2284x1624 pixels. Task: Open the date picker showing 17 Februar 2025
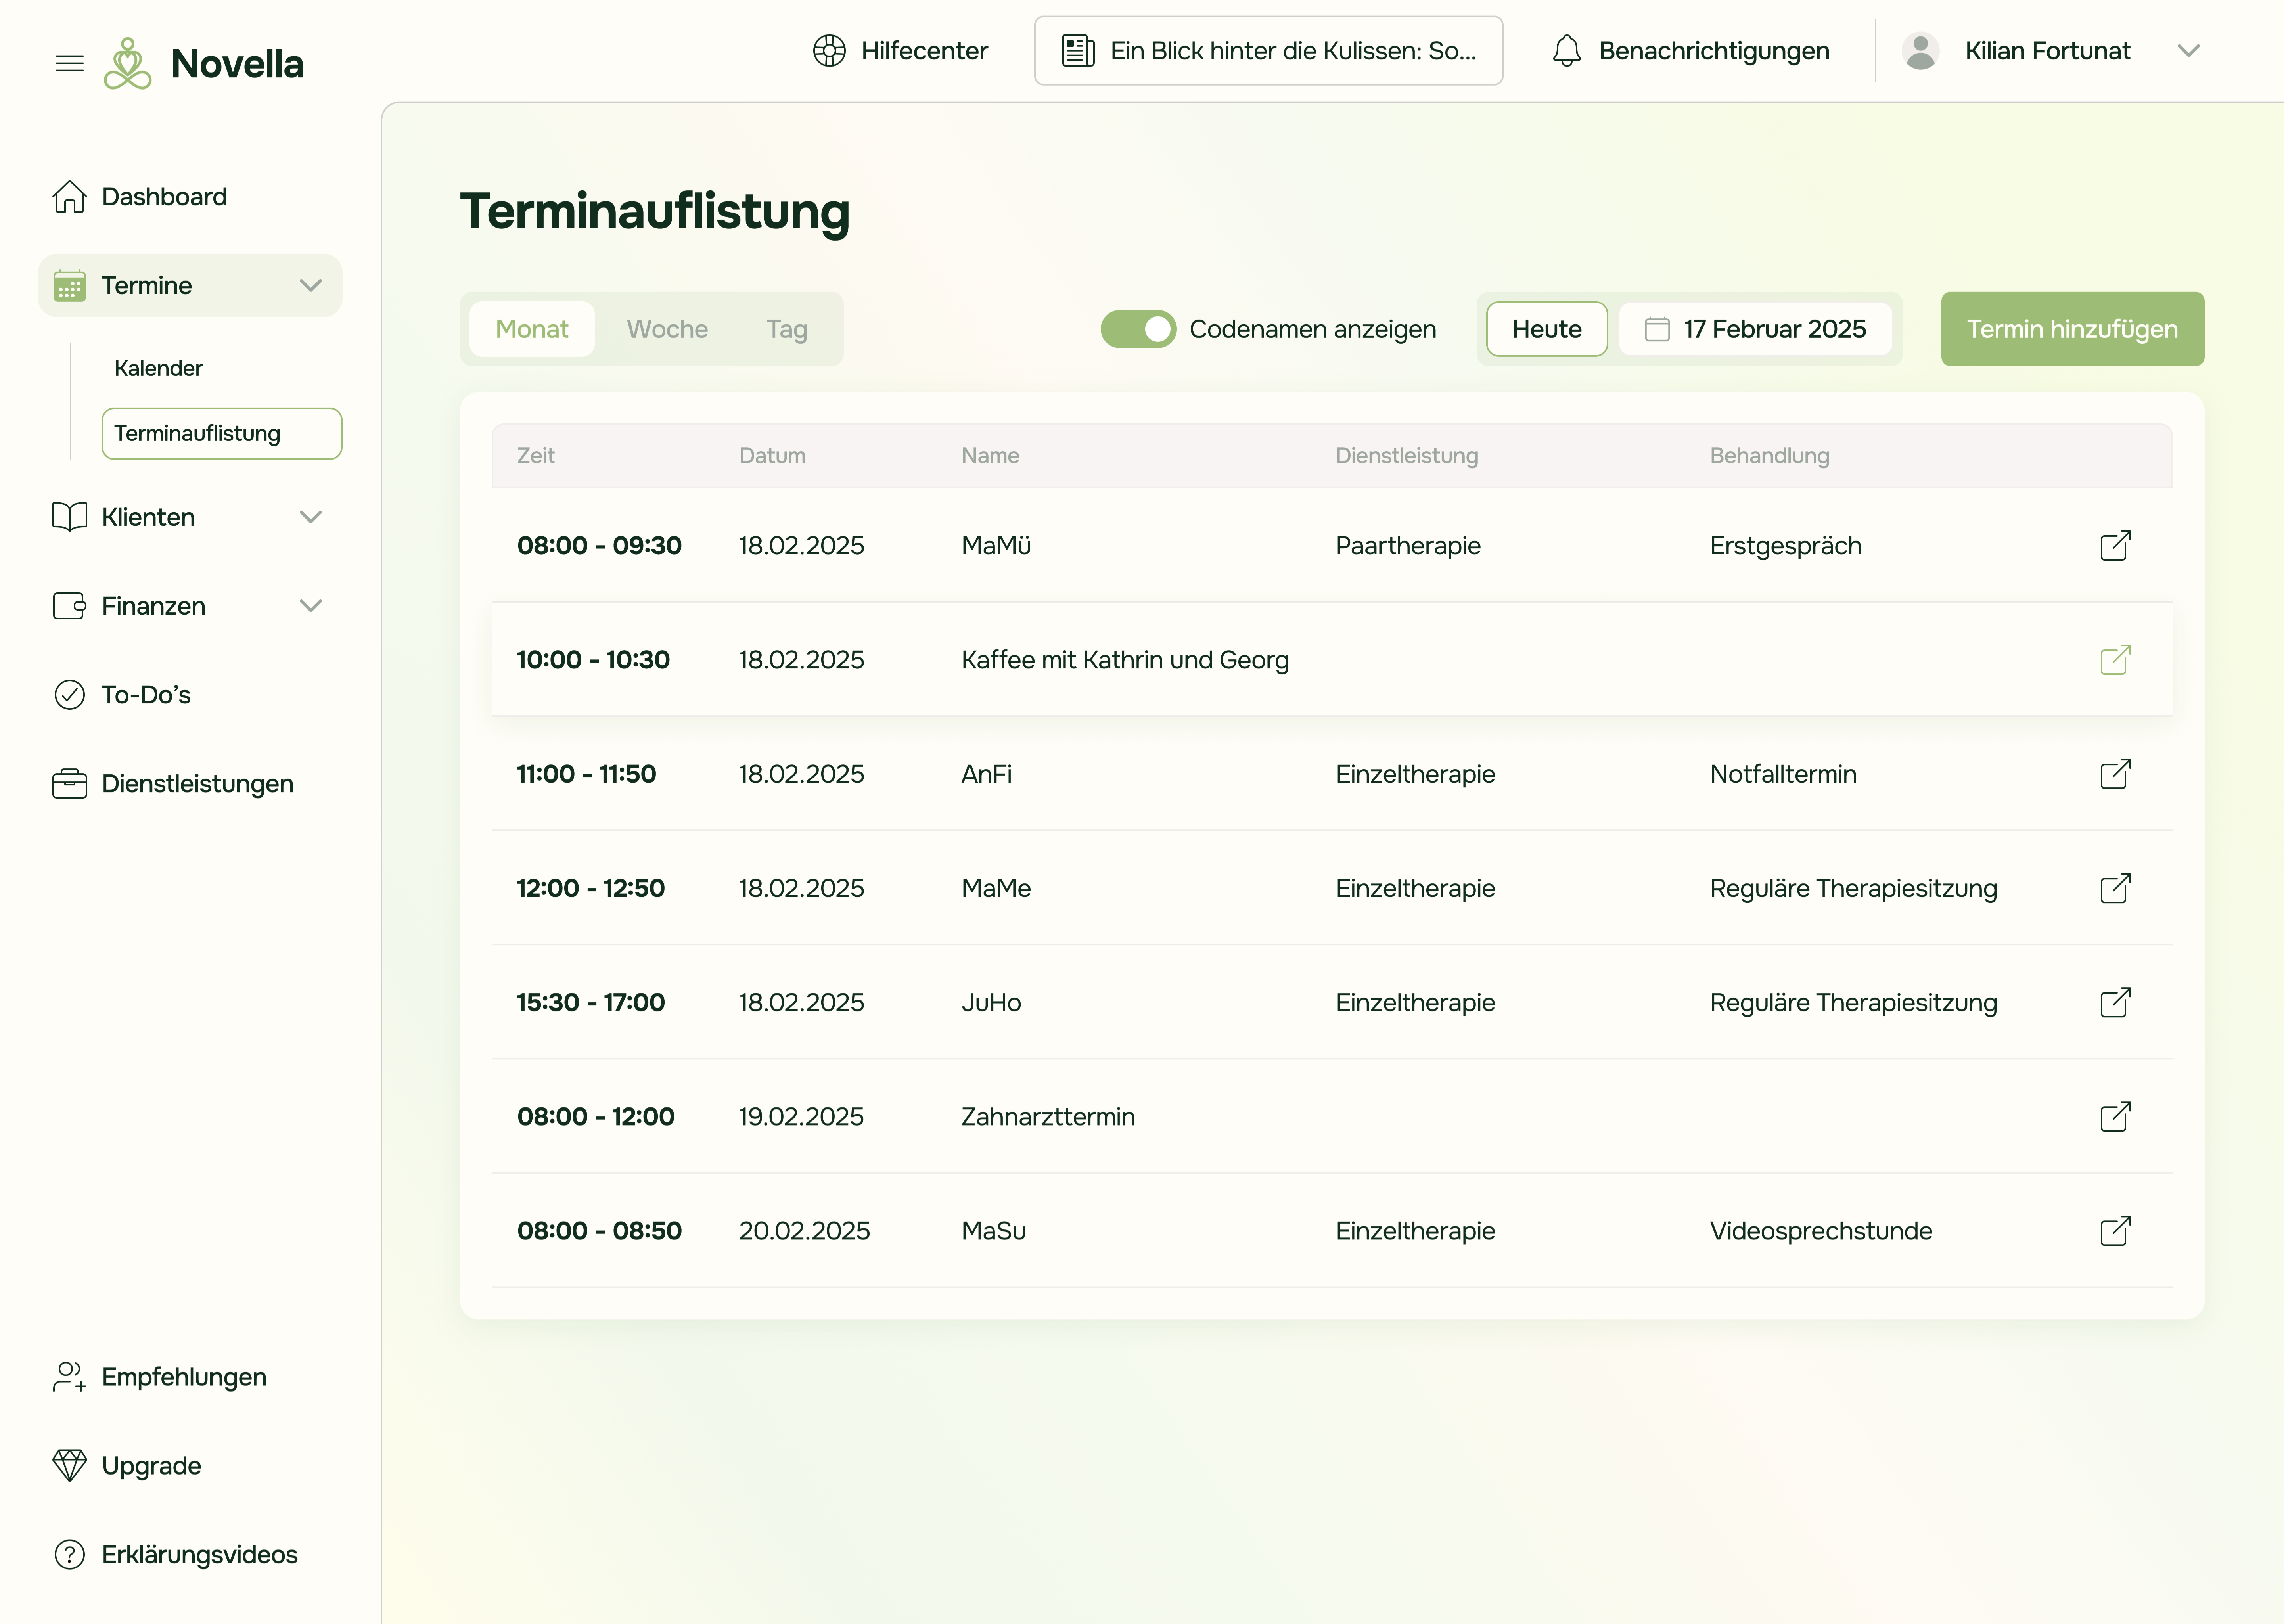(x=1755, y=329)
